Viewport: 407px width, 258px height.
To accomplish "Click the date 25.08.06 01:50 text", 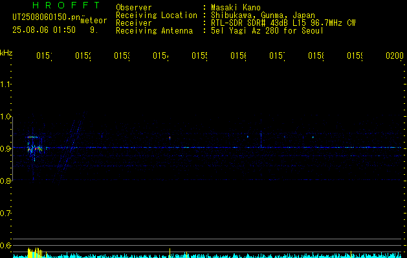I will click(x=44, y=30).
